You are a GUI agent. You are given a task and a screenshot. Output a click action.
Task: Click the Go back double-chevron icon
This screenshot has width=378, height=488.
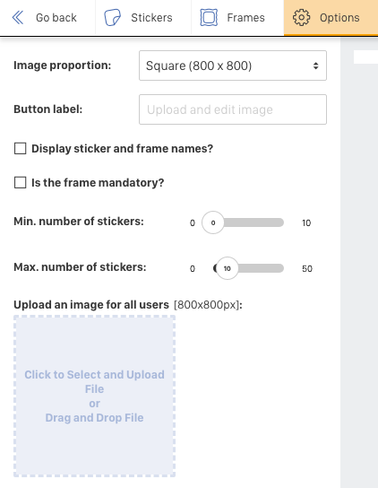18,17
